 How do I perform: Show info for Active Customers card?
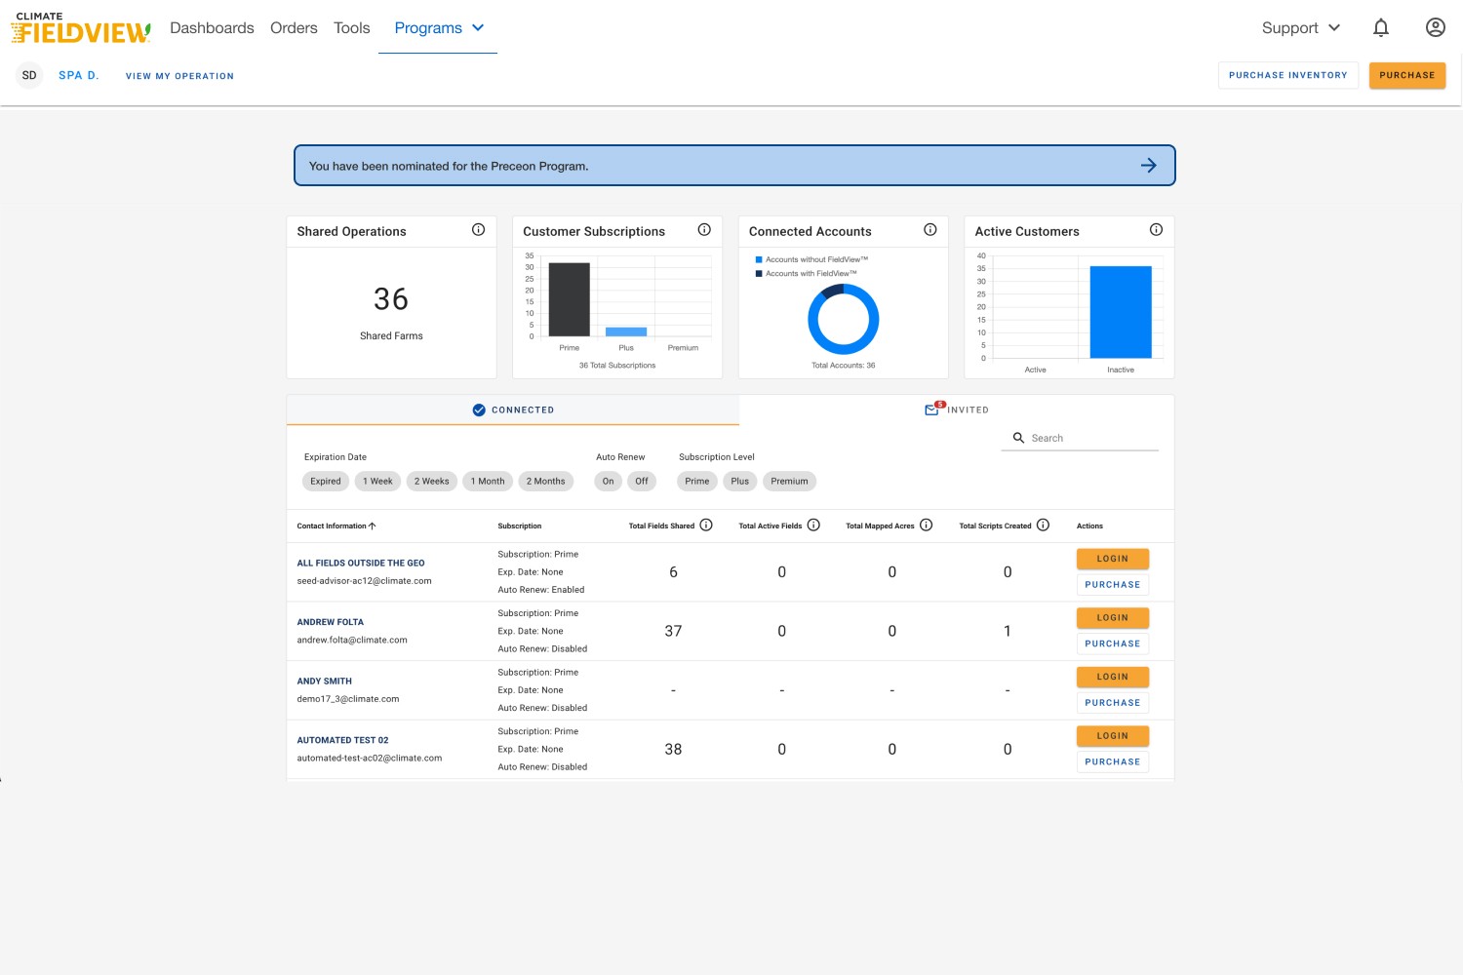point(1156,230)
